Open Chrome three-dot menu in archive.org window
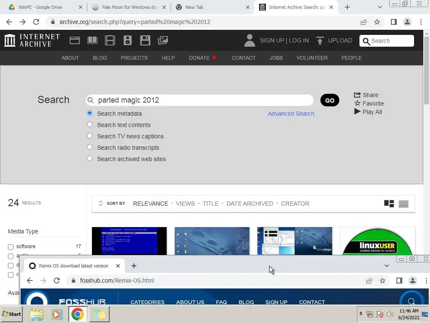The height and width of the screenshot is (323, 430). [421, 22]
